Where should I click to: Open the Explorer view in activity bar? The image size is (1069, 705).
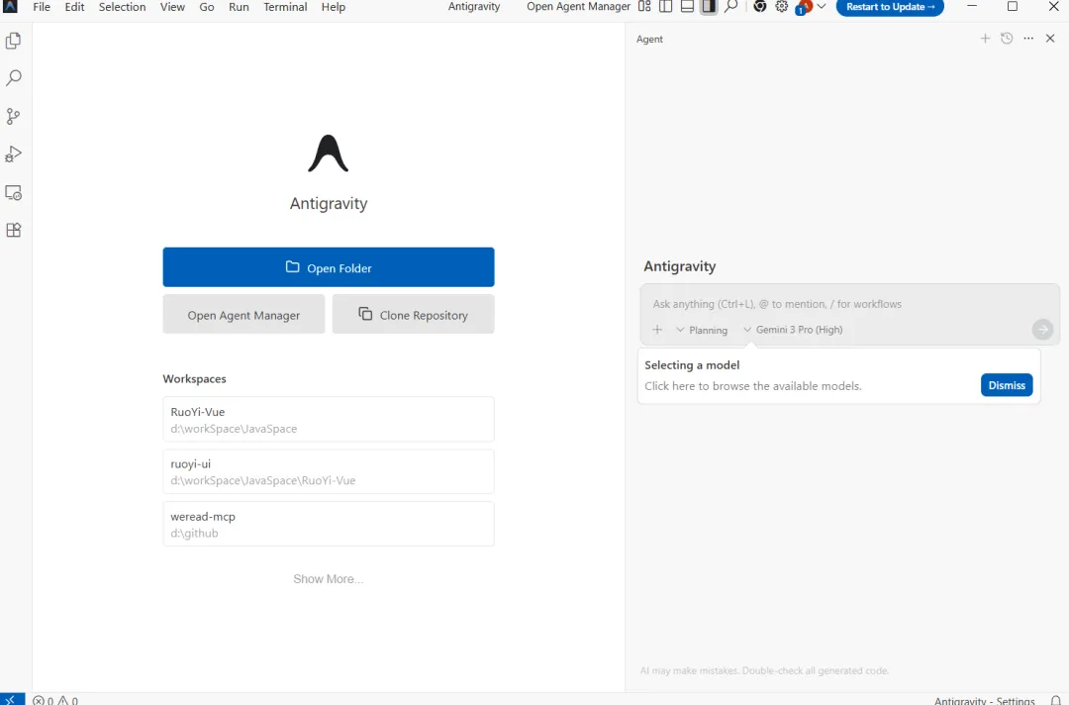coord(14,42)
